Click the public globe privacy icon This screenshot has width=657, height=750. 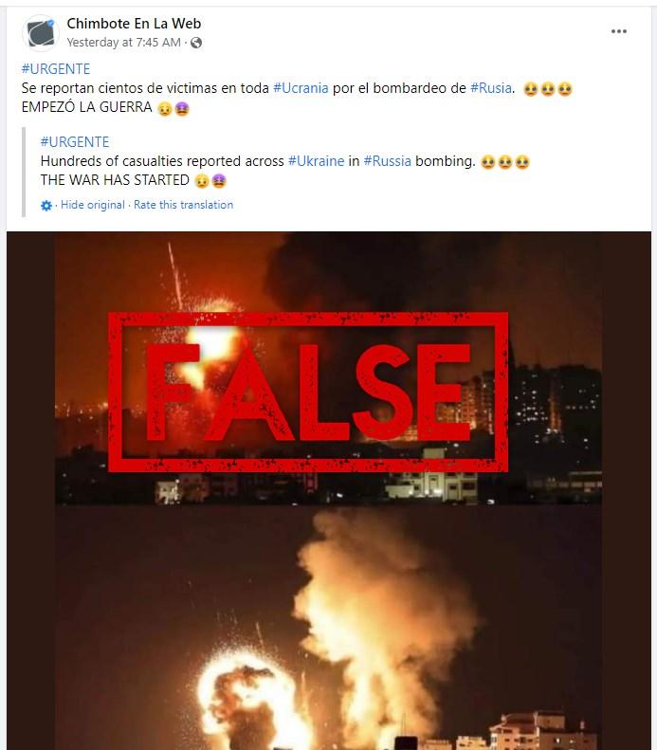(196, 43)
